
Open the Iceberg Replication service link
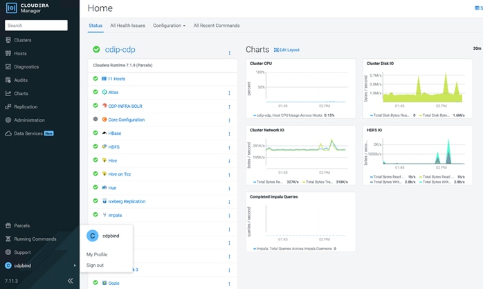[127, 202]
